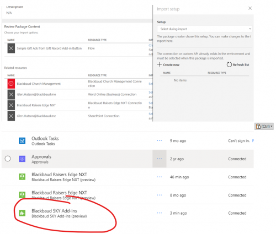Click the 'Can't sign in.' status for Outlook Tasks
The image size is (276, 234).
click(239, 141)
